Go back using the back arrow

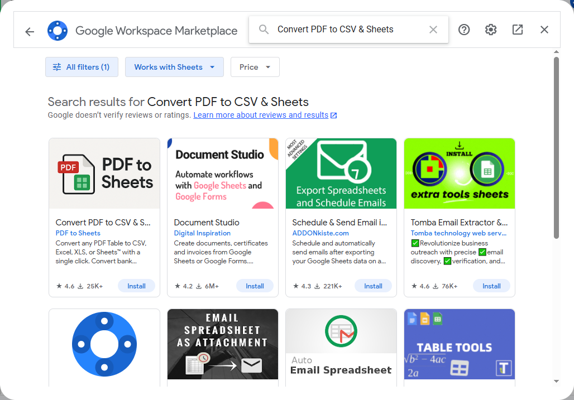[29, 32]
